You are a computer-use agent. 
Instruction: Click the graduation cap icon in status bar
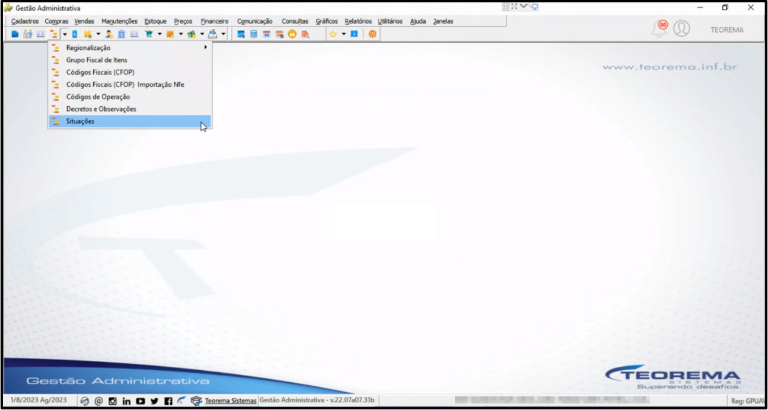[196, 401]
